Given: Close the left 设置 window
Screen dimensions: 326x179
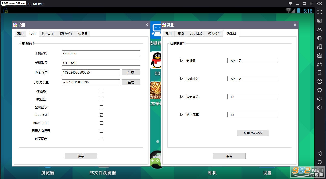Looking at the screenshot, I should [x=147, y=25].
